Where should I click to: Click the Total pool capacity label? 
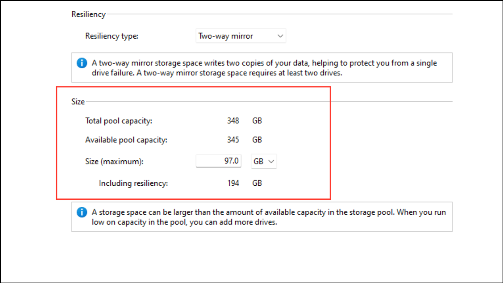pyautogui.click(x=118, y=120)
